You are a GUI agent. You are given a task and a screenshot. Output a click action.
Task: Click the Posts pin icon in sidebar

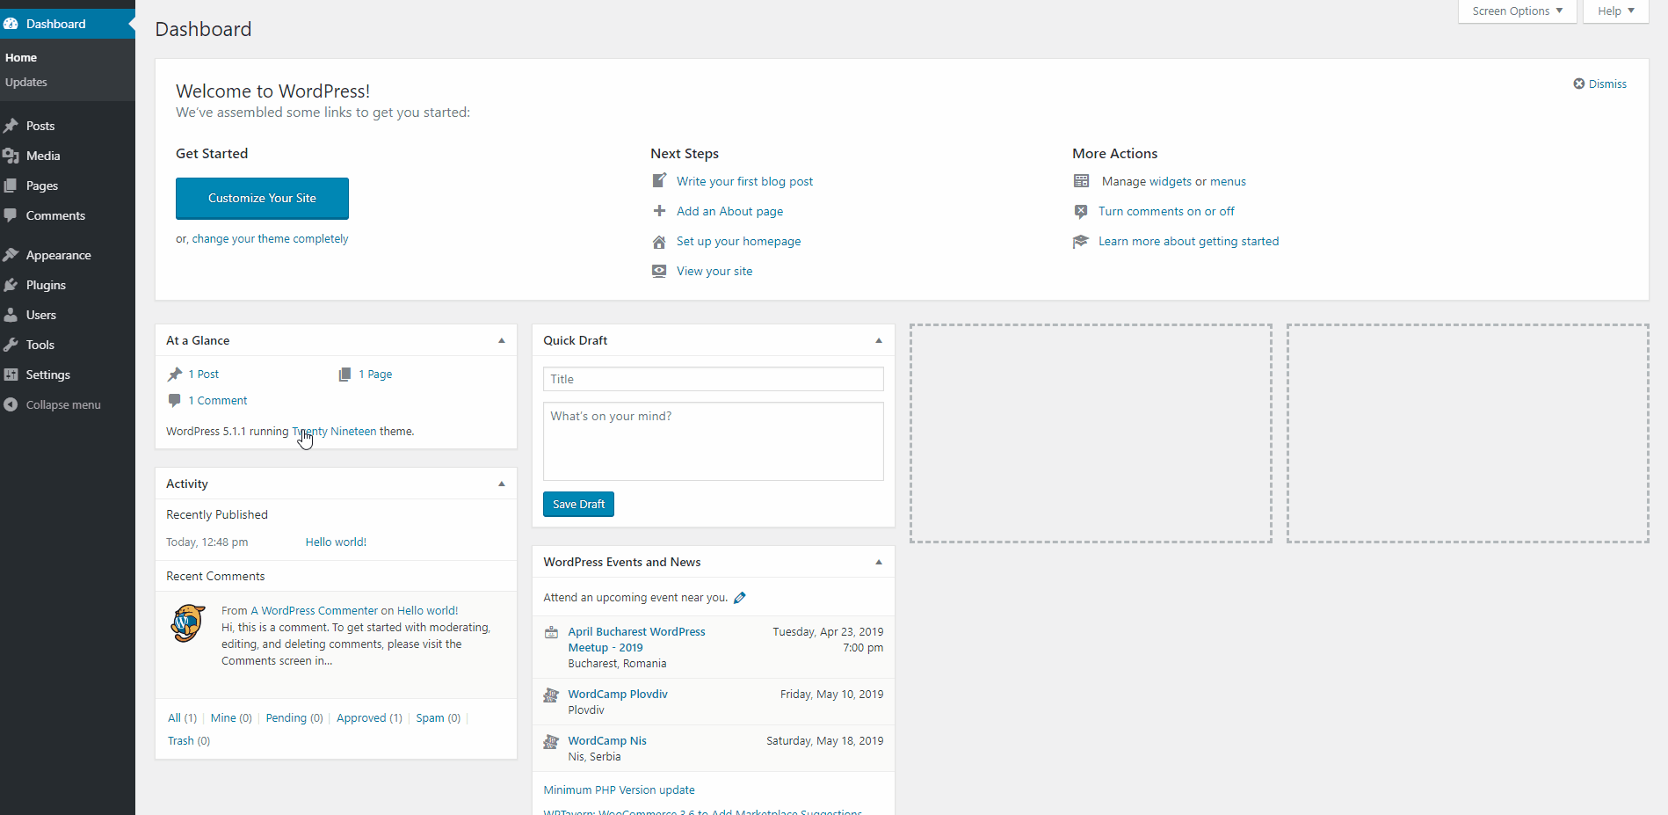pos(11,126)
